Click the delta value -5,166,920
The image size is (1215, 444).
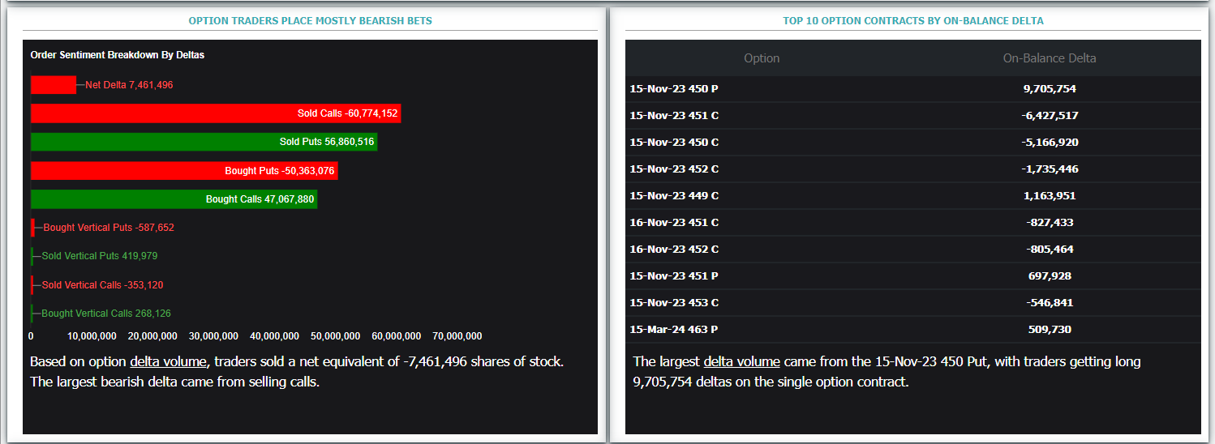pyautogui.click(x=1050, y=143)
